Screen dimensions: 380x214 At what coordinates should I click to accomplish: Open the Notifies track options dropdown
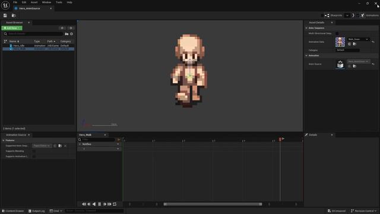click(x=118, y=144)
